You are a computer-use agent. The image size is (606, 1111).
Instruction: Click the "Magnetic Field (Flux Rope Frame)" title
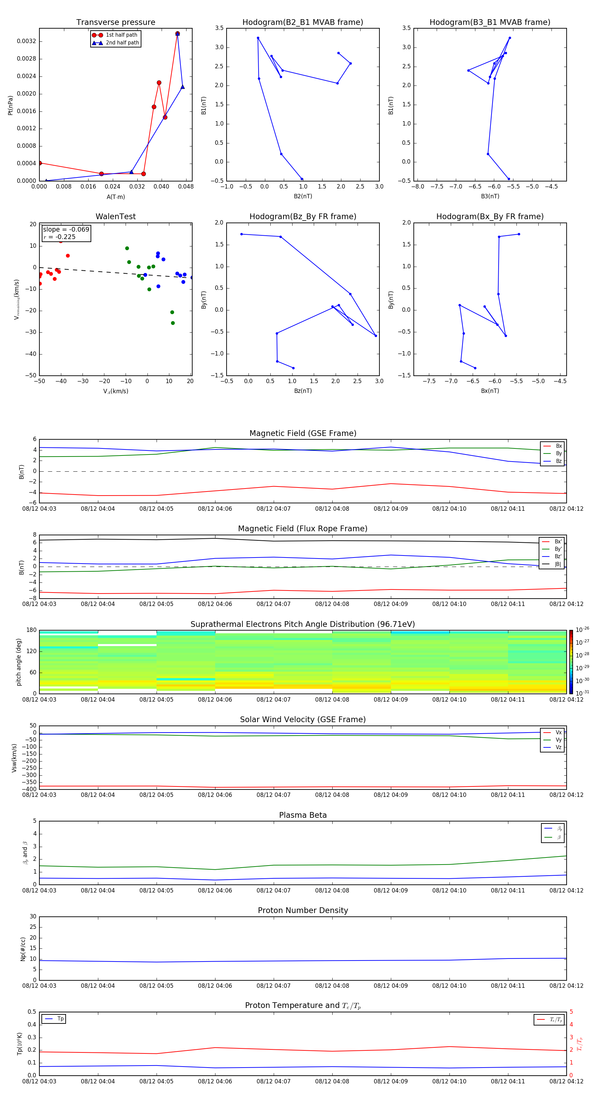(303, 528)
